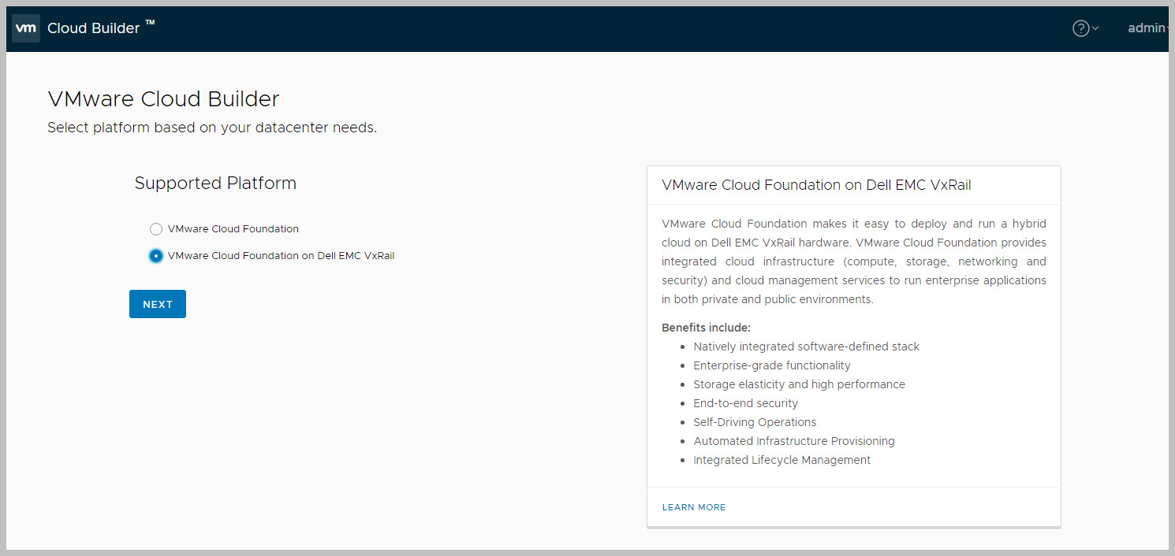The image size is (1175, 556).
Task: Click 'Natively integrated software-defined stack' bullet
Action: click(806, 347)
